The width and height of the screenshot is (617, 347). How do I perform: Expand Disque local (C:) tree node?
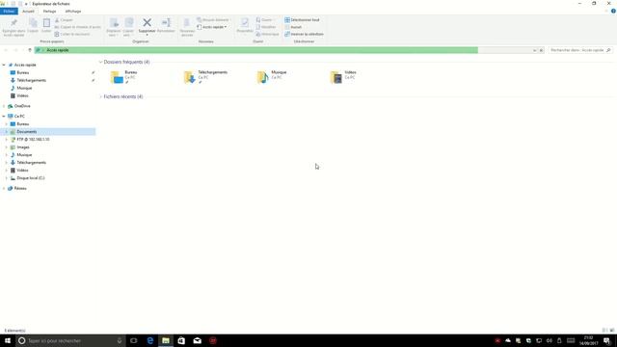click(x=7, y=178)
